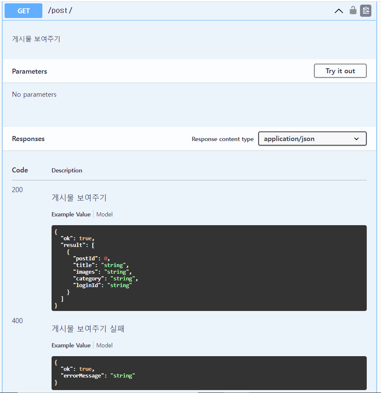Image resolution: width=381 pixels, height=393 pixels.
Task: Click the "result": [ line
Action: click(78, 245)
